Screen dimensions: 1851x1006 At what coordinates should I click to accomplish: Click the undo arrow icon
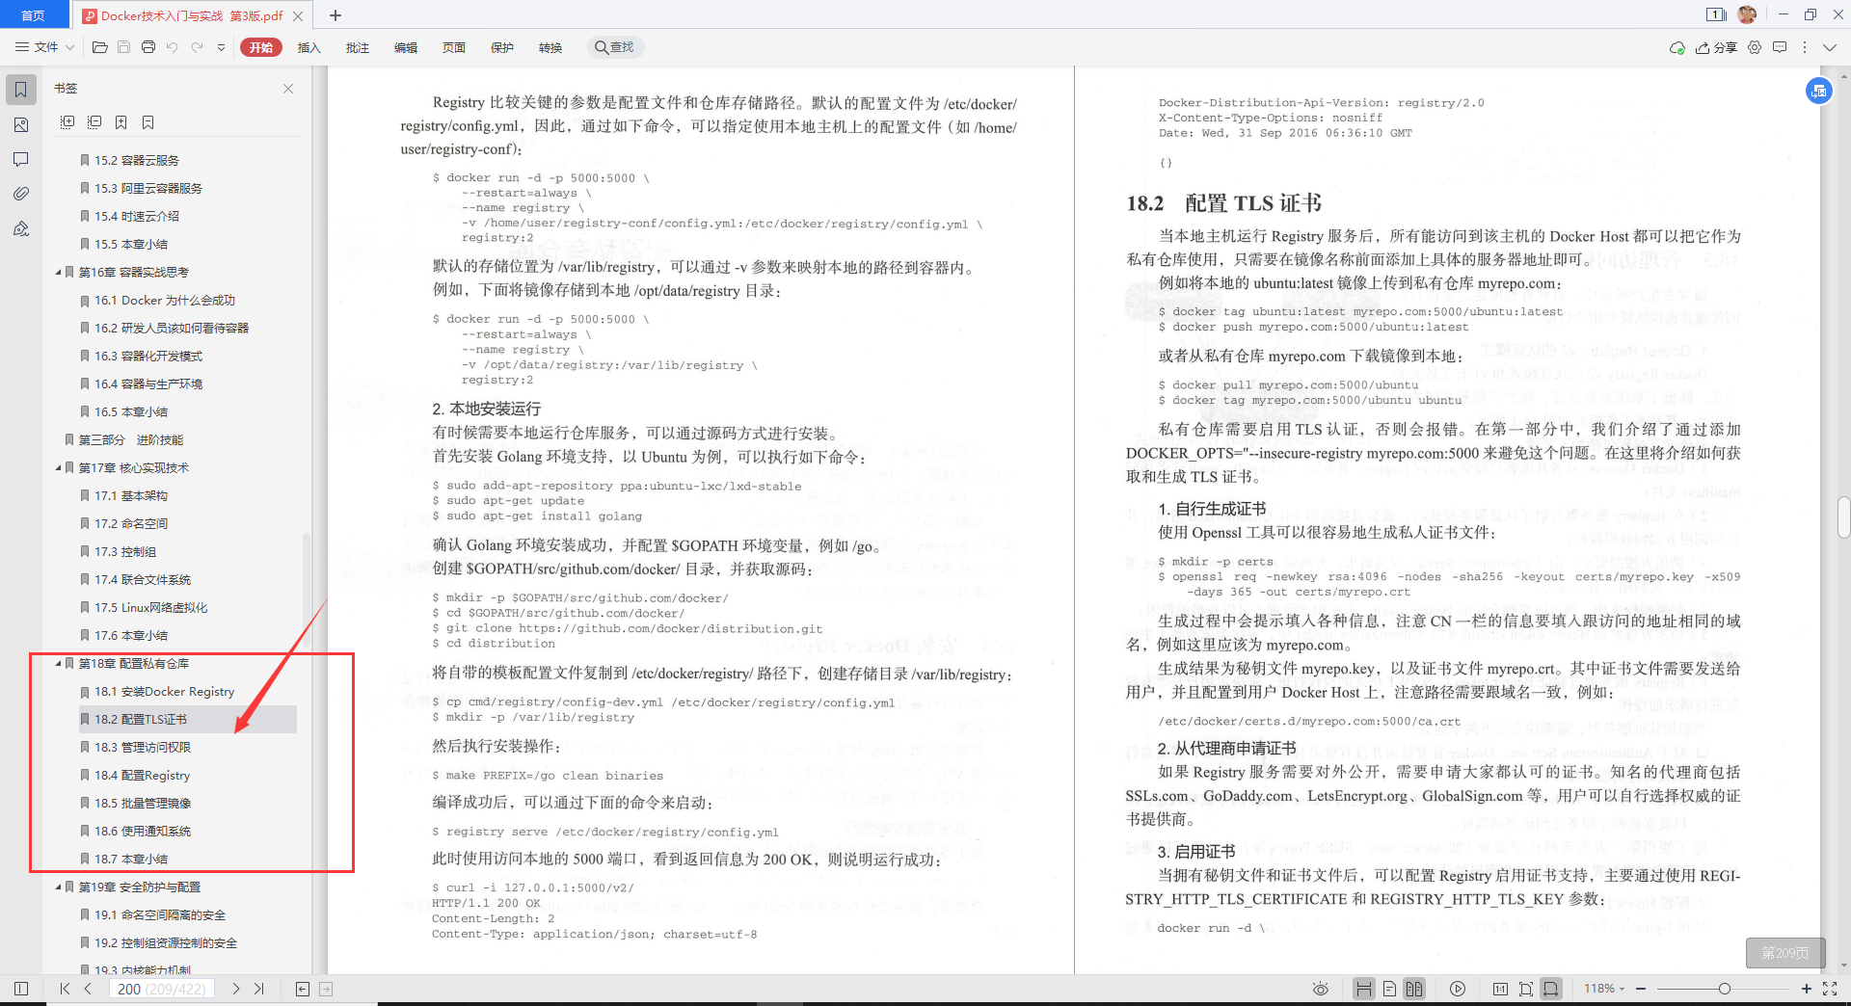[172, 47]
